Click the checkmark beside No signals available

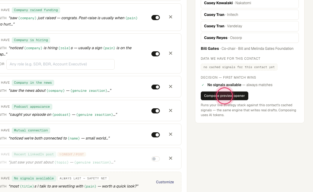[x=203, y=85]
